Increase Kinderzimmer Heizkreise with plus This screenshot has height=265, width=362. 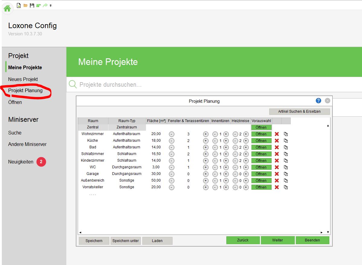pyautogui.click(x=246, y=161)
